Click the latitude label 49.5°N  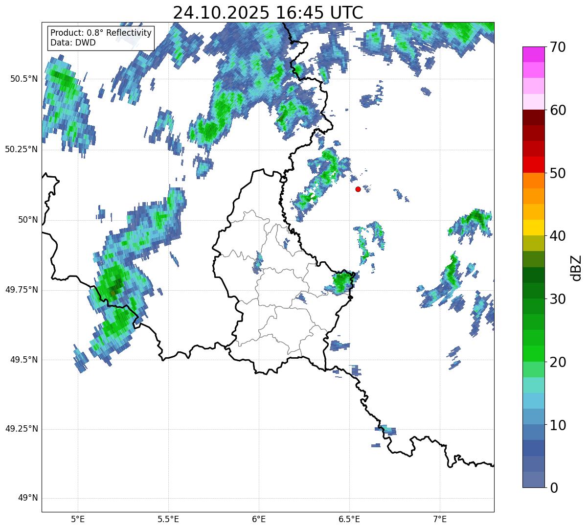click(24, 360)
